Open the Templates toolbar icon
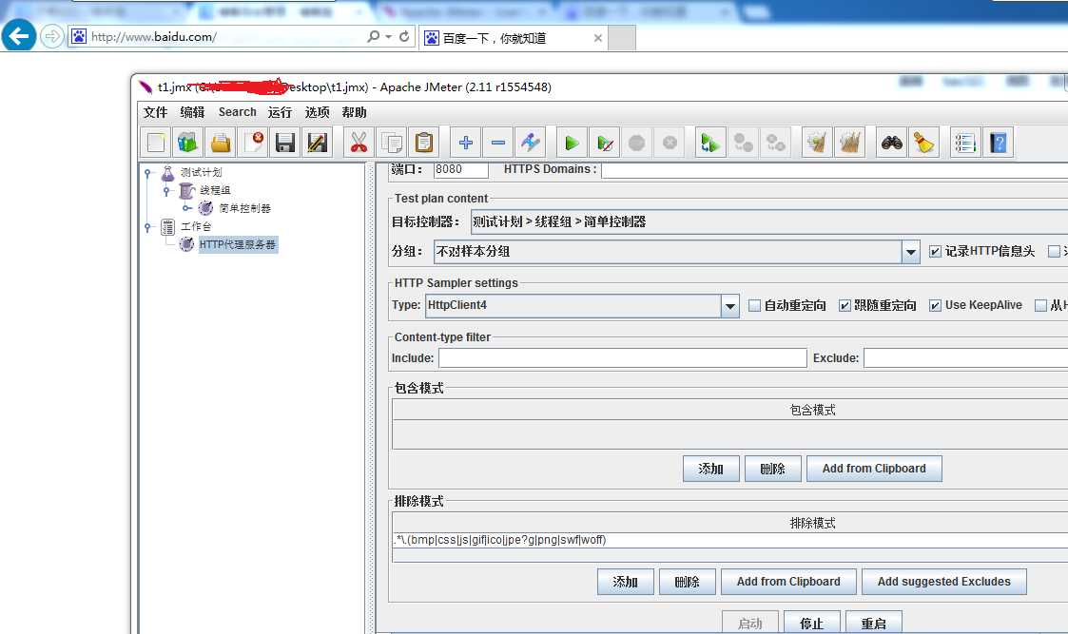The image size is (1068, 634). [x=188, y=143]
